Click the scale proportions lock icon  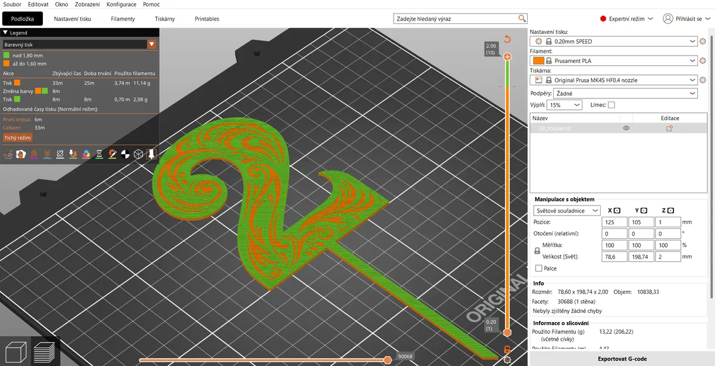tap(537, 251)
